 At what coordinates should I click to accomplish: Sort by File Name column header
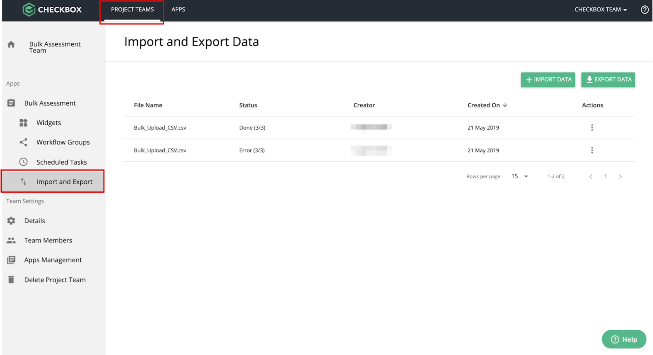148,105
